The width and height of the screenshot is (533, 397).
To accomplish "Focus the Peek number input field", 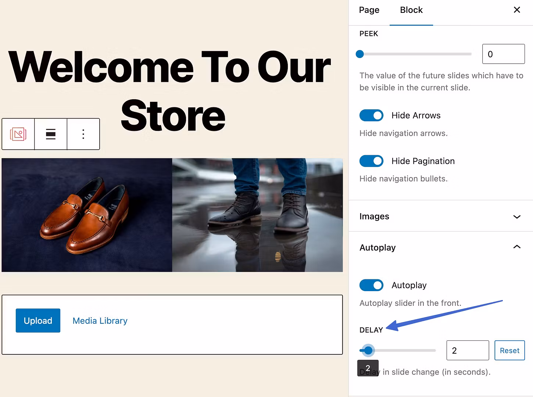I will pos(503,54).
